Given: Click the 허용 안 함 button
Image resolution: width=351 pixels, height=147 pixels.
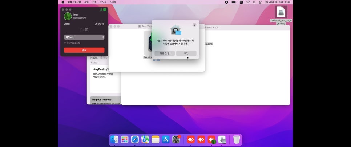Looking at the screenshot, I should [x=165, y=53].
